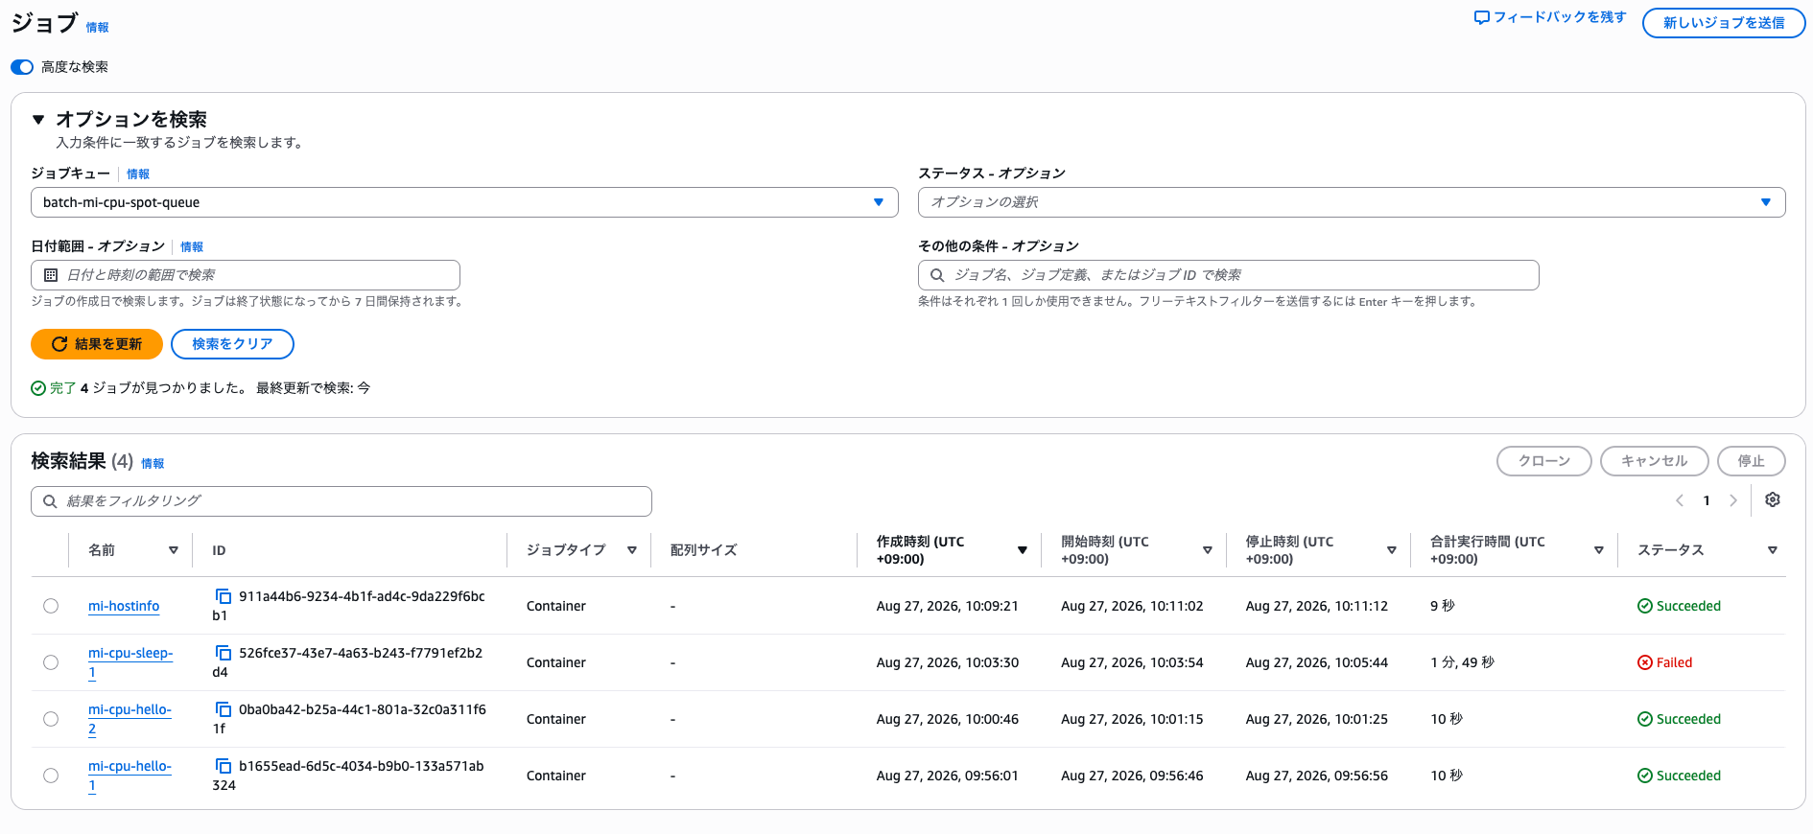Collapse the search options section
This screenshot has height=834, width=1813.
(38, 120)
